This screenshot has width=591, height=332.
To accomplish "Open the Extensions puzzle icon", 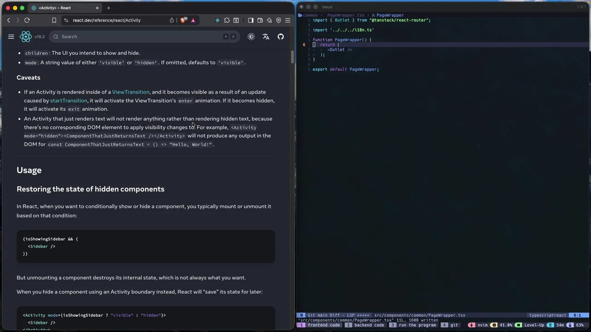I will pos(227,20).
